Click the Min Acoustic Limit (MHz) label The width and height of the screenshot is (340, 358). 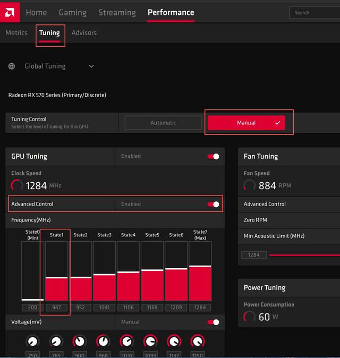pyautogui.click(x=274, y=236)
